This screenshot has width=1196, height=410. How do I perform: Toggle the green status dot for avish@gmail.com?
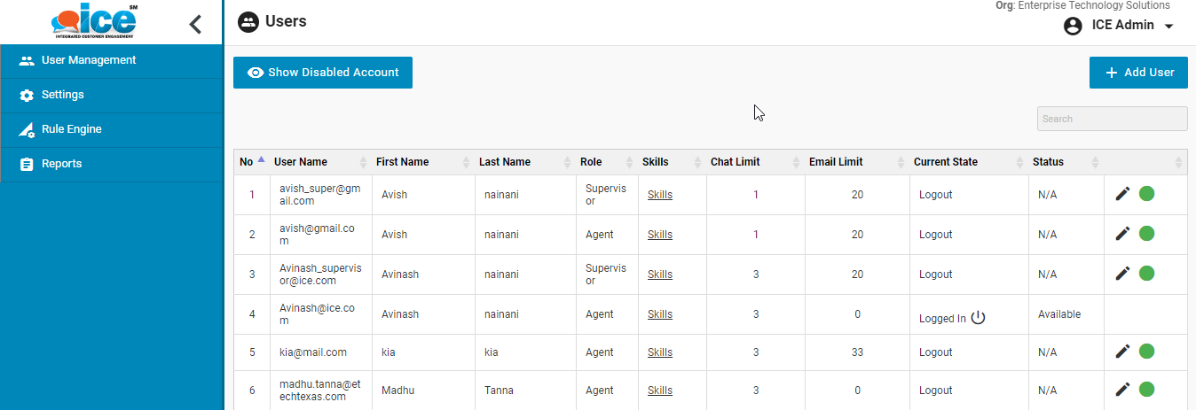pos(1146,234)
